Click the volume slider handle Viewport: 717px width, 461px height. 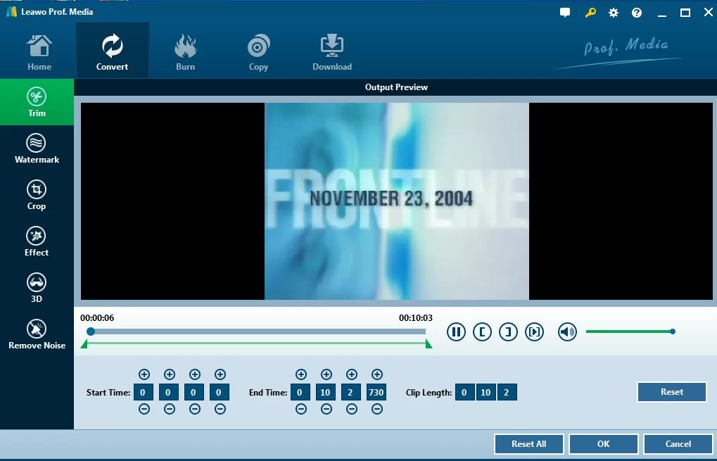click(672, 331)
